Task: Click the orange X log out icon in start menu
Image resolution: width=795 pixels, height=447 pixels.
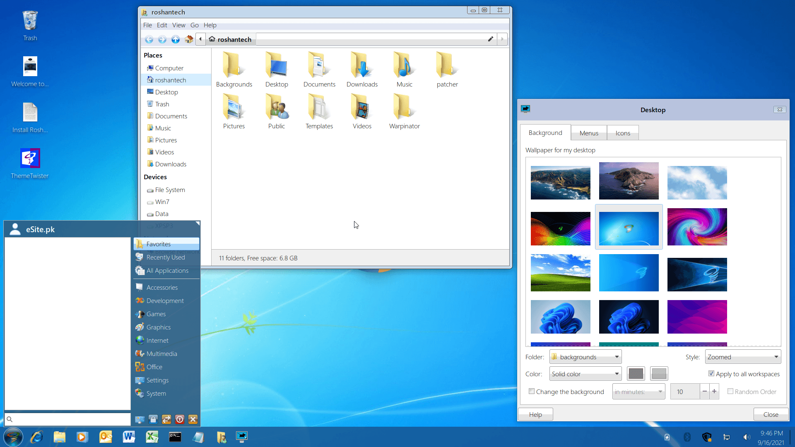Action: [193, 419]
